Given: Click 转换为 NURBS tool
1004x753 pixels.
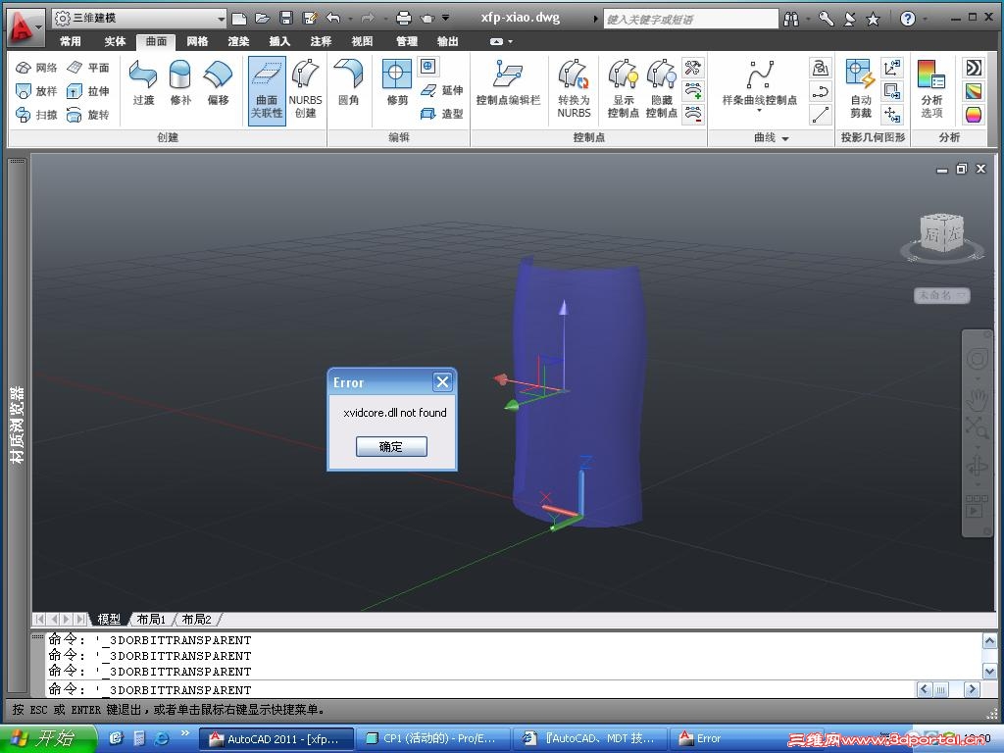Looking at the screenshot, I should 574,89.
